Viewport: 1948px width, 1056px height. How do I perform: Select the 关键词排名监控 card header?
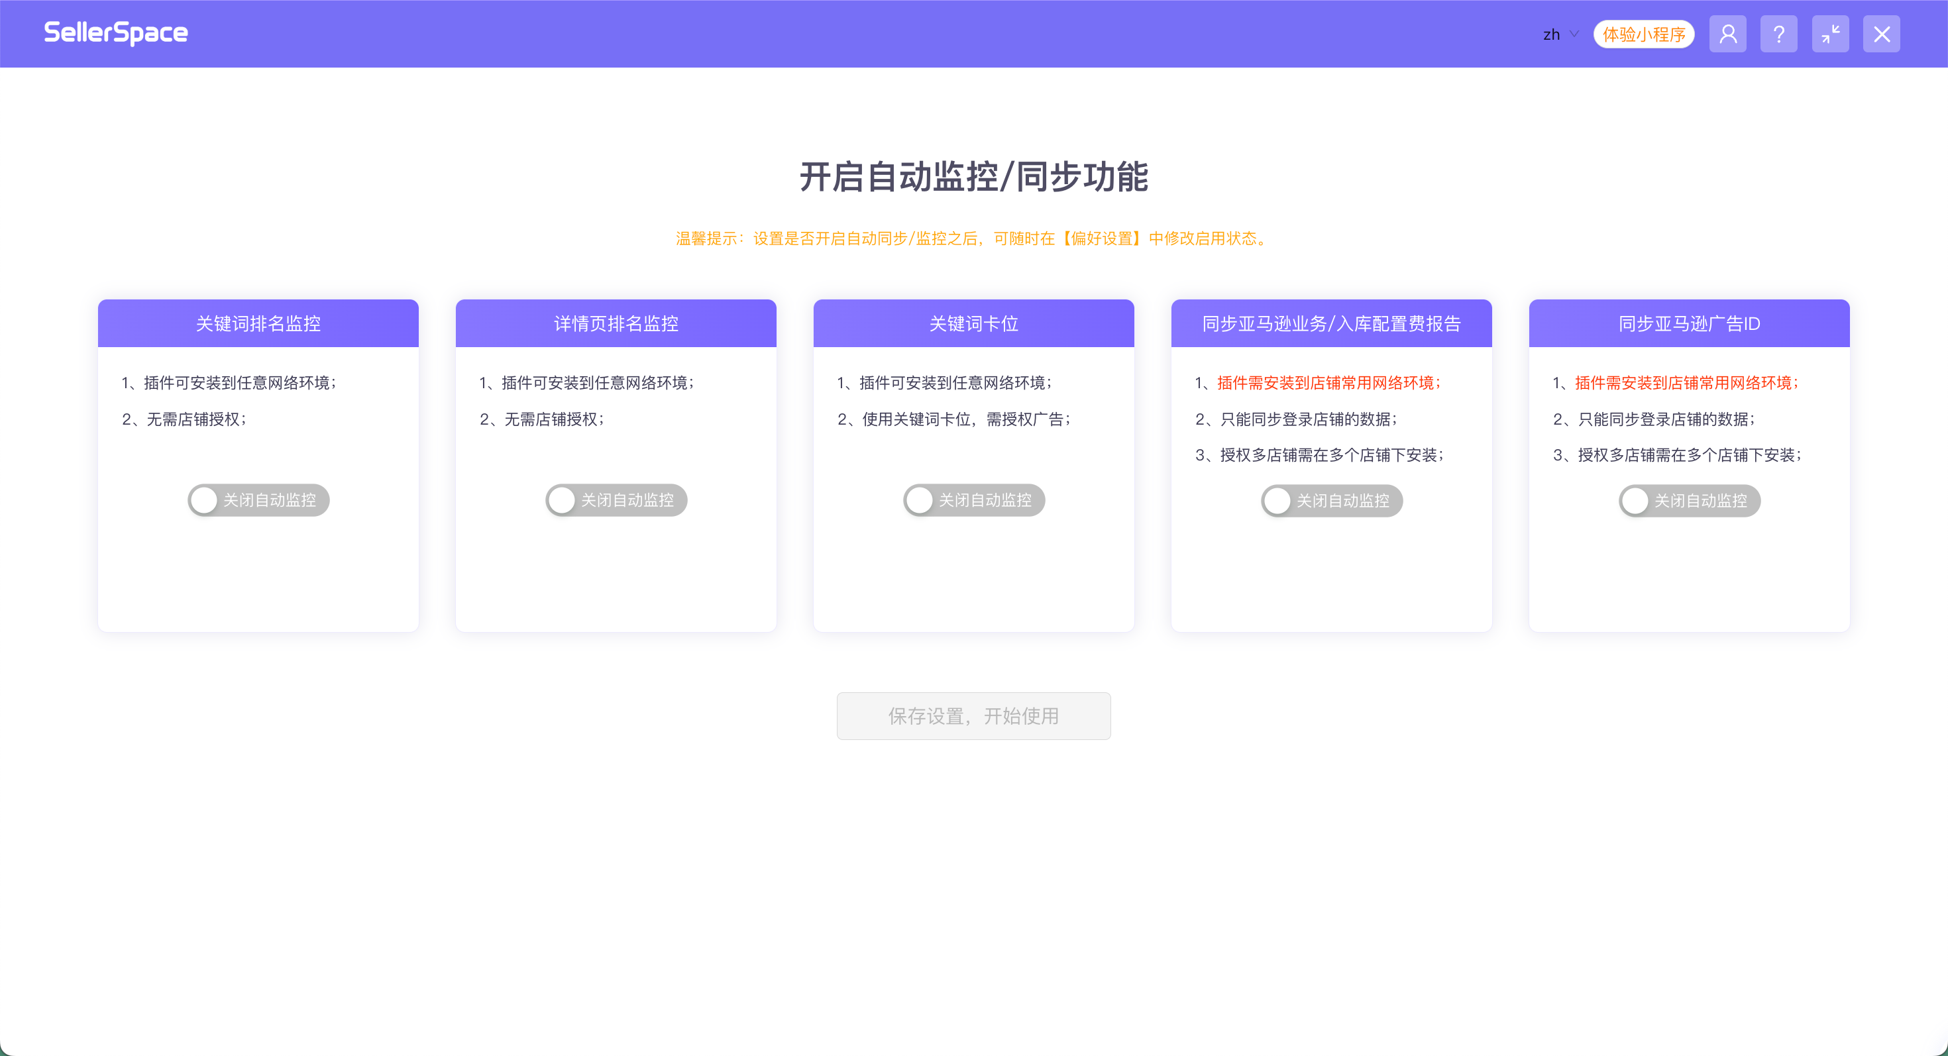tap(258, 323)
